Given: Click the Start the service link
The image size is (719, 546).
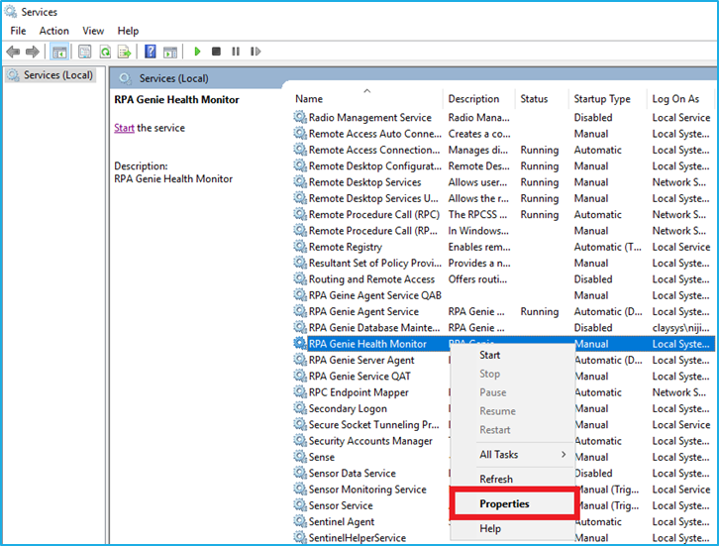Looking at the screenshot, I should click(x=124, y=128).
